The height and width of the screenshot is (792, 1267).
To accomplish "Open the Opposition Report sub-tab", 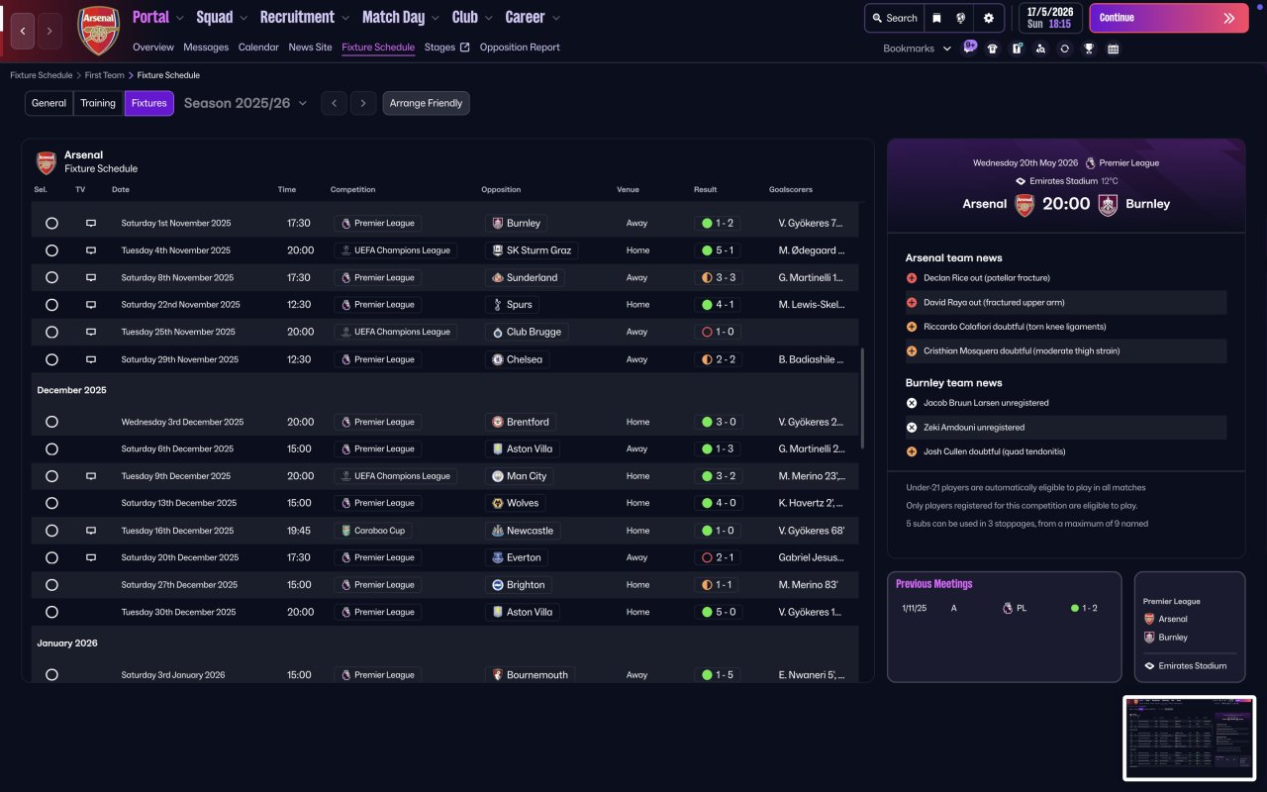I will click(x=520, y=47).
